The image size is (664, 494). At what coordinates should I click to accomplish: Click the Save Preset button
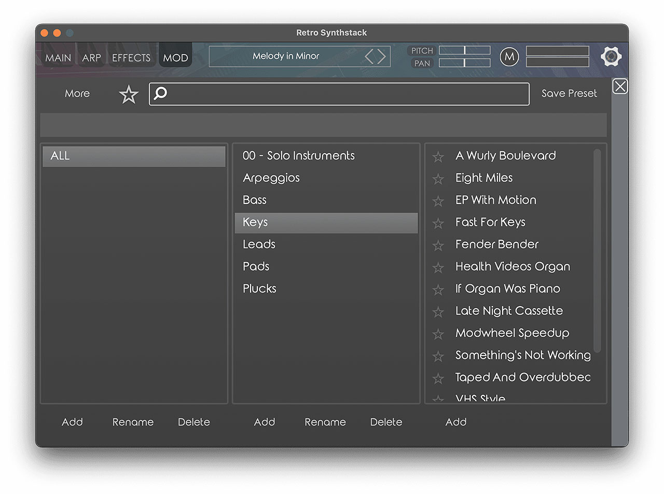(x=569, y=93)
